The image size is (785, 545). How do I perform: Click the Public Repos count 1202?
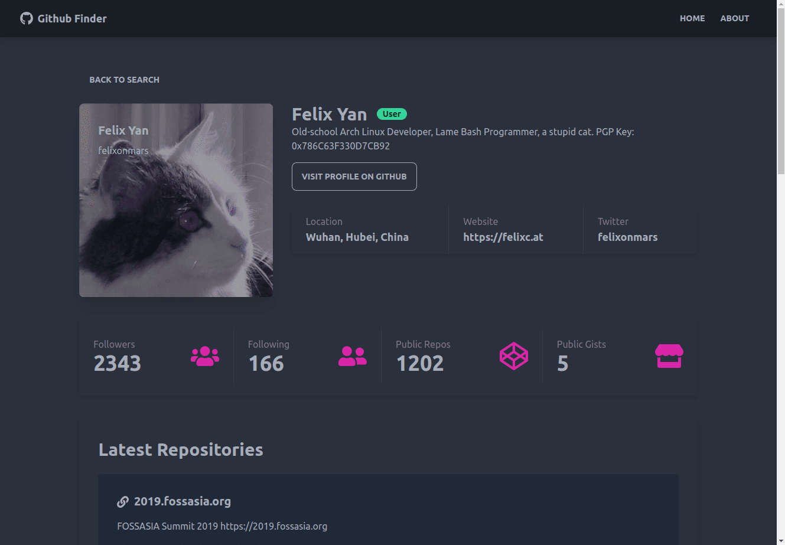[420, 363]
